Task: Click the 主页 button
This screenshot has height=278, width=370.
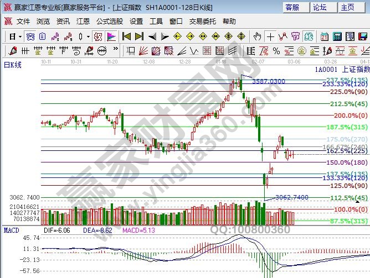Action: pos(348,7)
